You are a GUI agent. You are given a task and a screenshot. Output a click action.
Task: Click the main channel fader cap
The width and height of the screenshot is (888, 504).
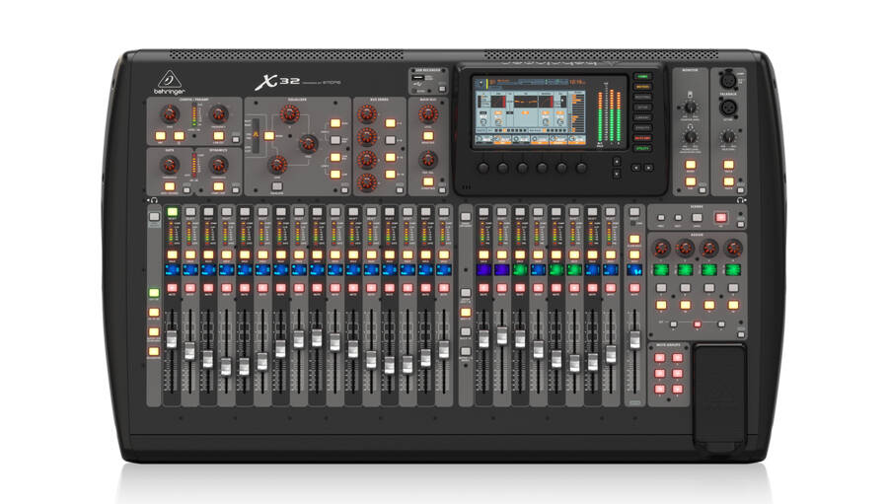tap(634, 339)
